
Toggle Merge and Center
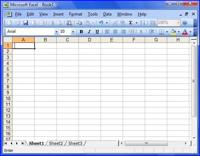tap(131, 32)
